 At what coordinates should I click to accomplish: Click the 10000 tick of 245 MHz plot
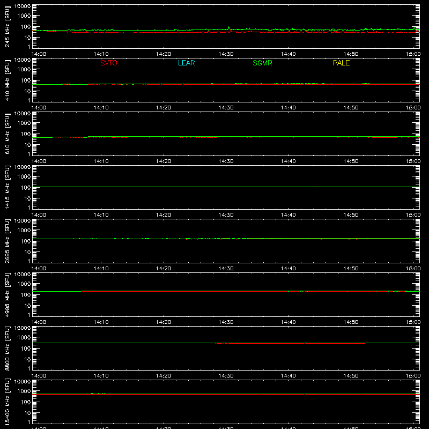23,6
